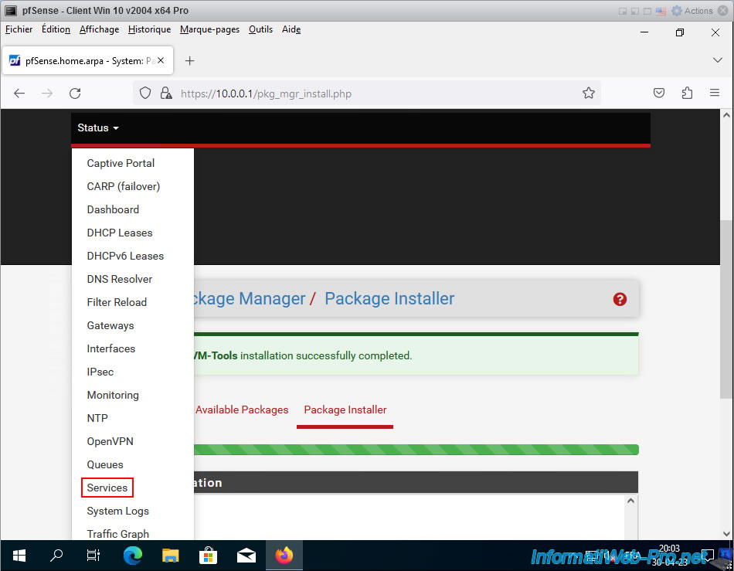Select the Package Installer tab
Viewport: 734px width, 571px height.
(345, 410)
